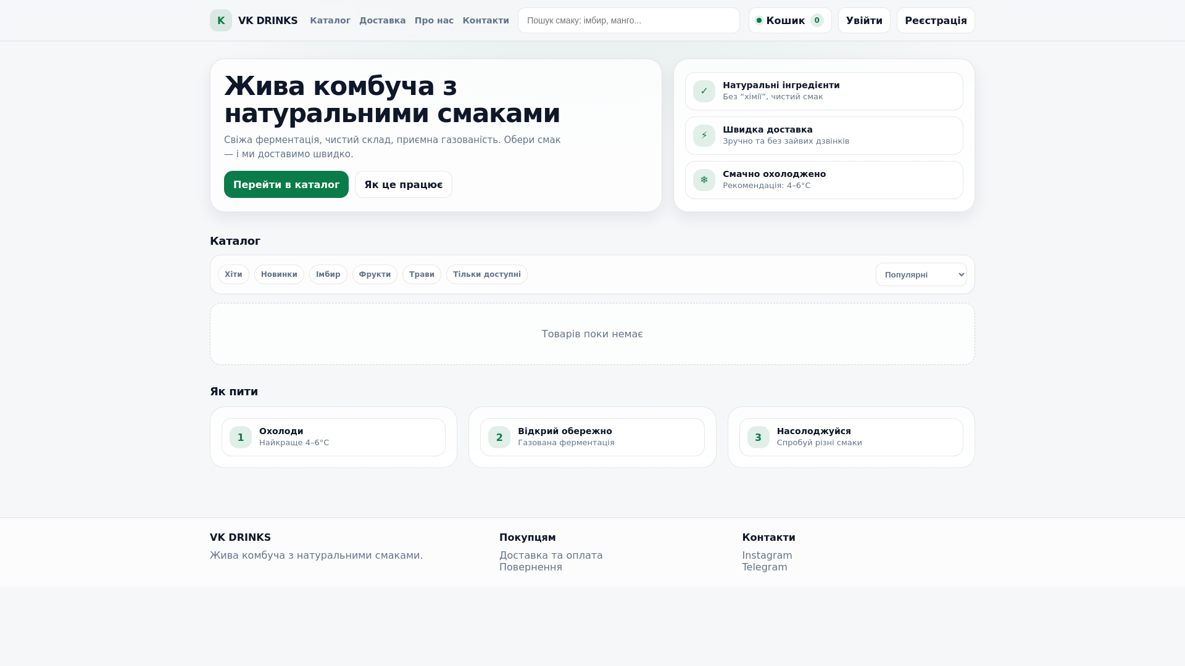Click the VK DRINKS logo K icon
This screenshot has width=1185, height=666.
(x=221, y=20)
